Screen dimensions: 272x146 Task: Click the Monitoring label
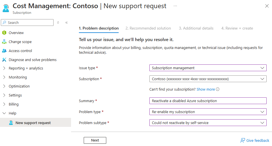pyautogui.click(x=18, y=77)
